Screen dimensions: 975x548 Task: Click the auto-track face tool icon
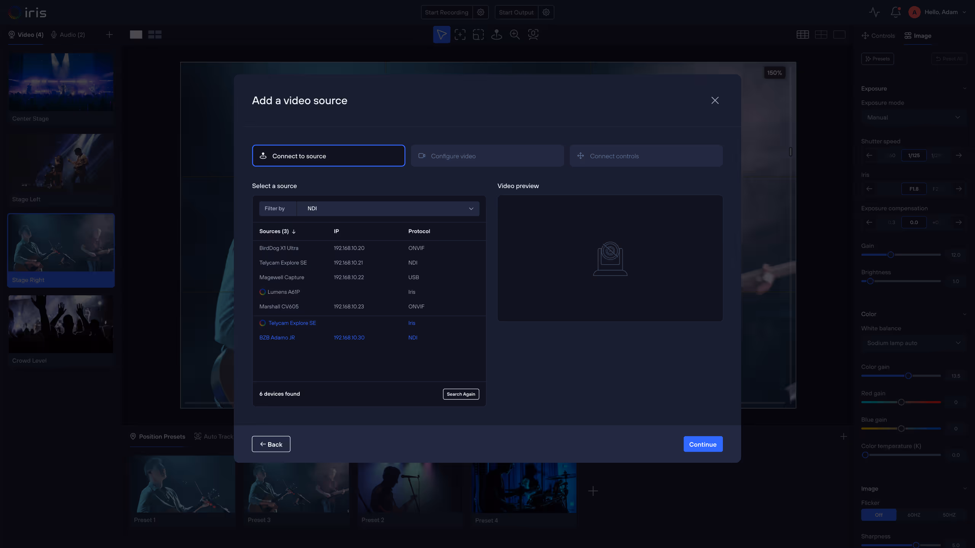coord(533,35)
